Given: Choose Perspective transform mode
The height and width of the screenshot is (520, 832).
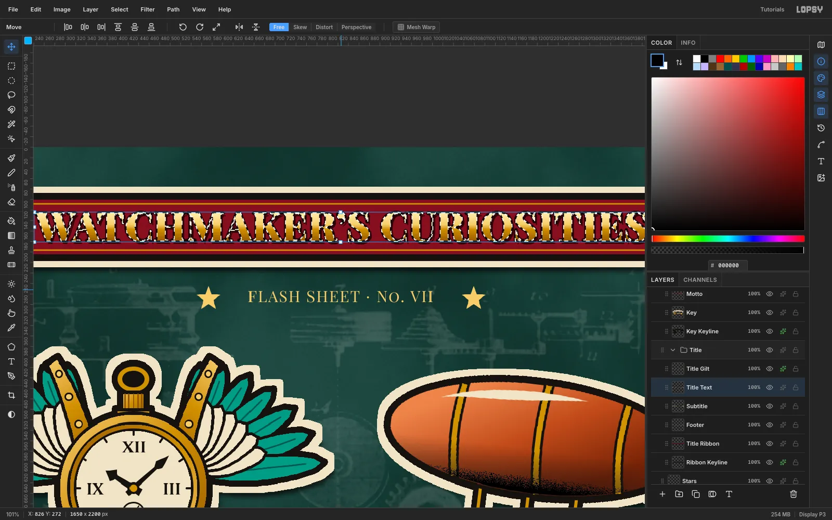Looking at the screenshot, I should pos(356,27).
